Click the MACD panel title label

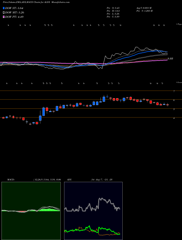11,180
